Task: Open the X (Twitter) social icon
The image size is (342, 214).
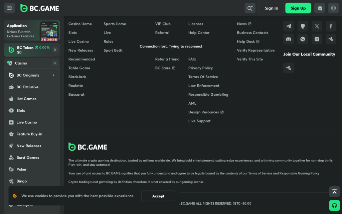Action: pyautogui.click(x=317, y=26)
